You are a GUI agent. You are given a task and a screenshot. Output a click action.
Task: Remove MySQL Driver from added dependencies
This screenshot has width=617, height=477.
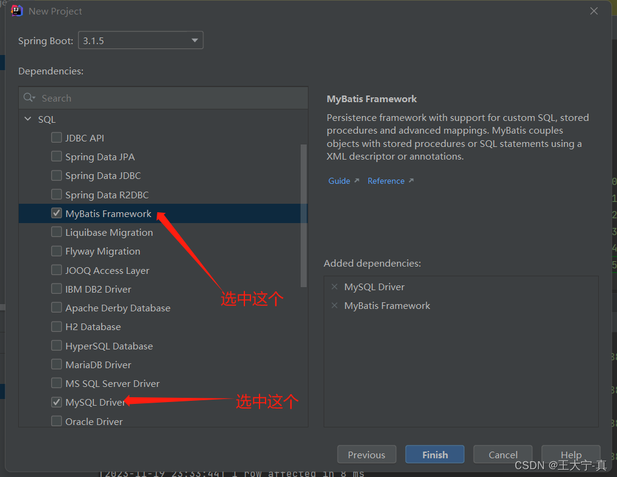point(335,287)
